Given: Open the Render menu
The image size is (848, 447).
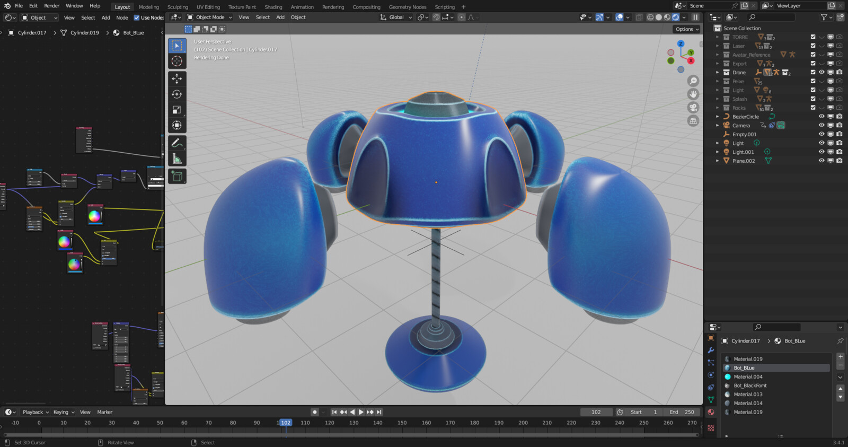Looking at the screenshot, I should coord(51,6).
